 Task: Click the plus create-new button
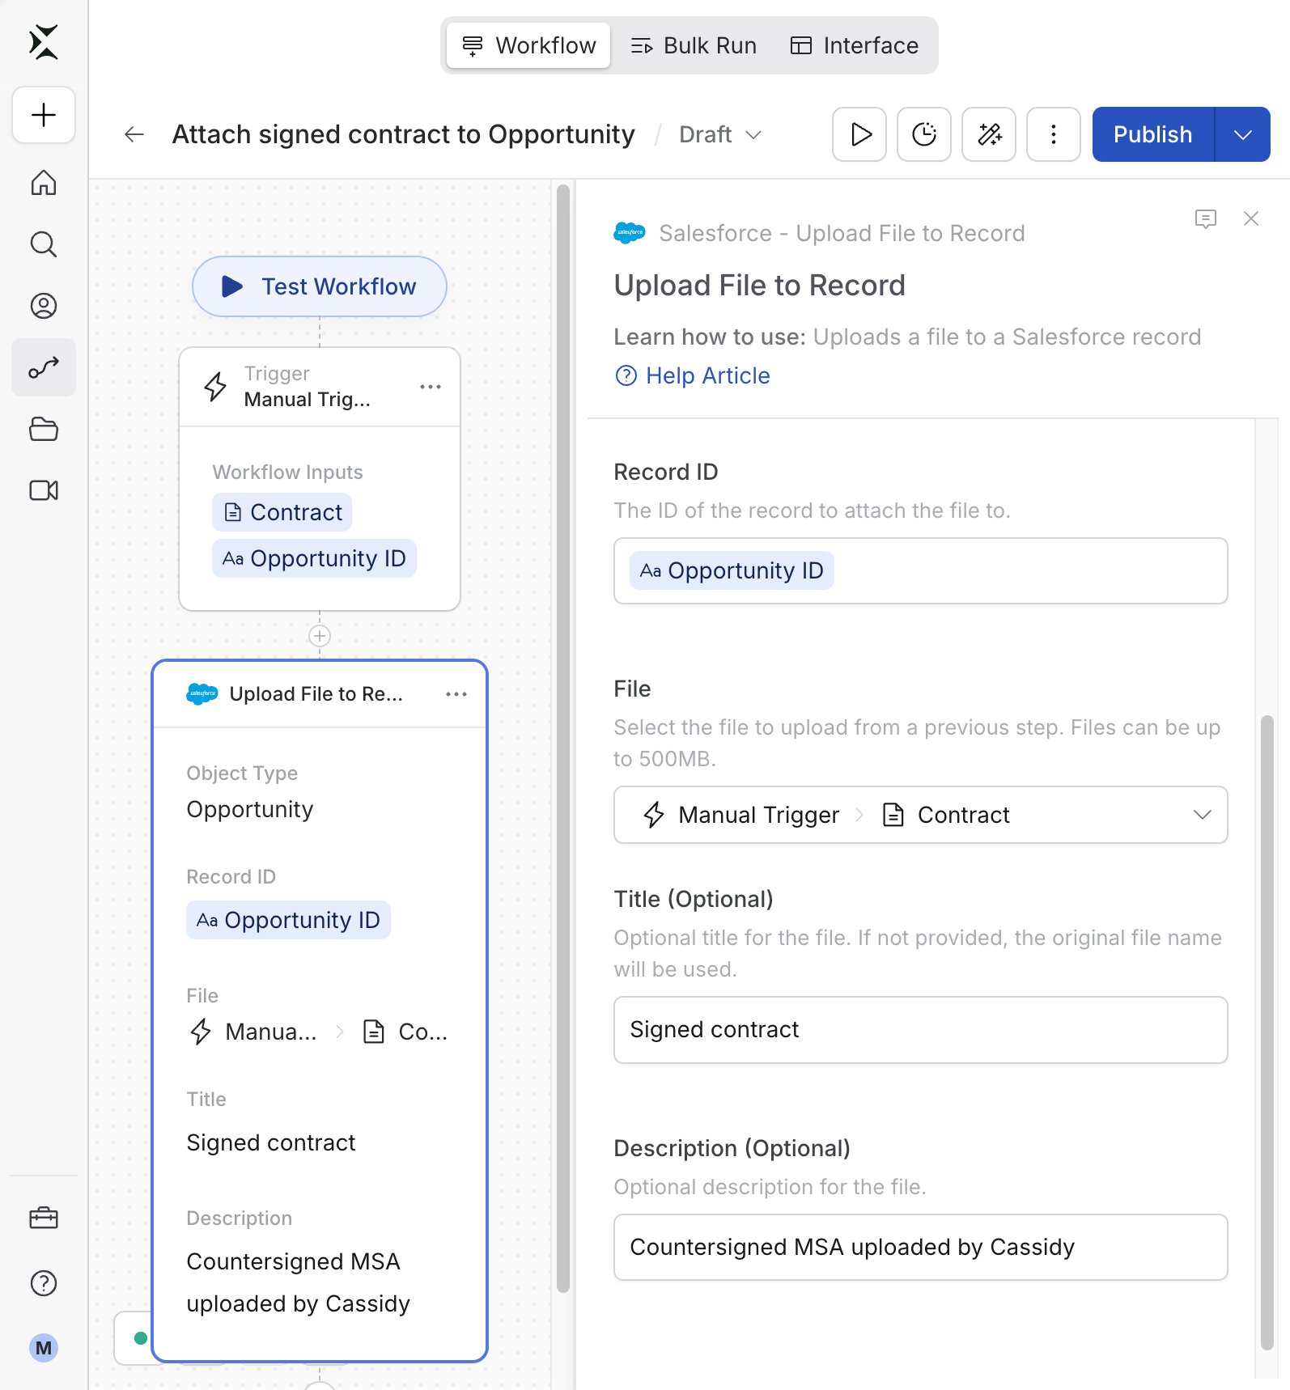pyautogui.click(x=44, y=115)
